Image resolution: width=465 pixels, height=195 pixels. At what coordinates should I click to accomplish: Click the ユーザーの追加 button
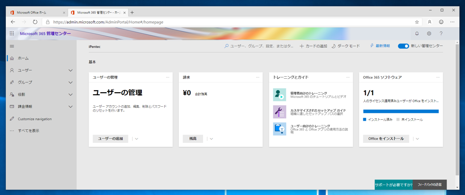tap(110, 139)
